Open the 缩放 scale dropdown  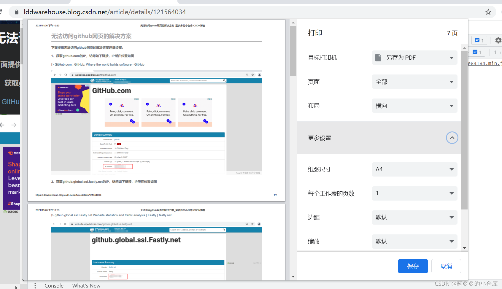(415, 242)
